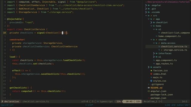Expand the checklist folder chevron
This screenshot has height=107, width=191.
(x=151, y=23)
